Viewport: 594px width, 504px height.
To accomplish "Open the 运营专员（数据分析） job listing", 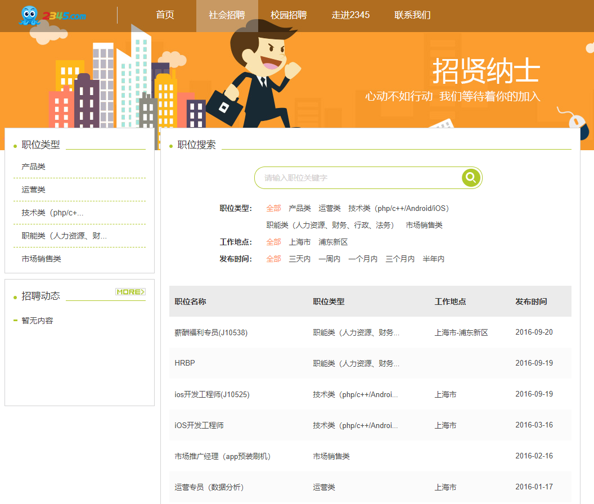I will (x=209, y=487).
